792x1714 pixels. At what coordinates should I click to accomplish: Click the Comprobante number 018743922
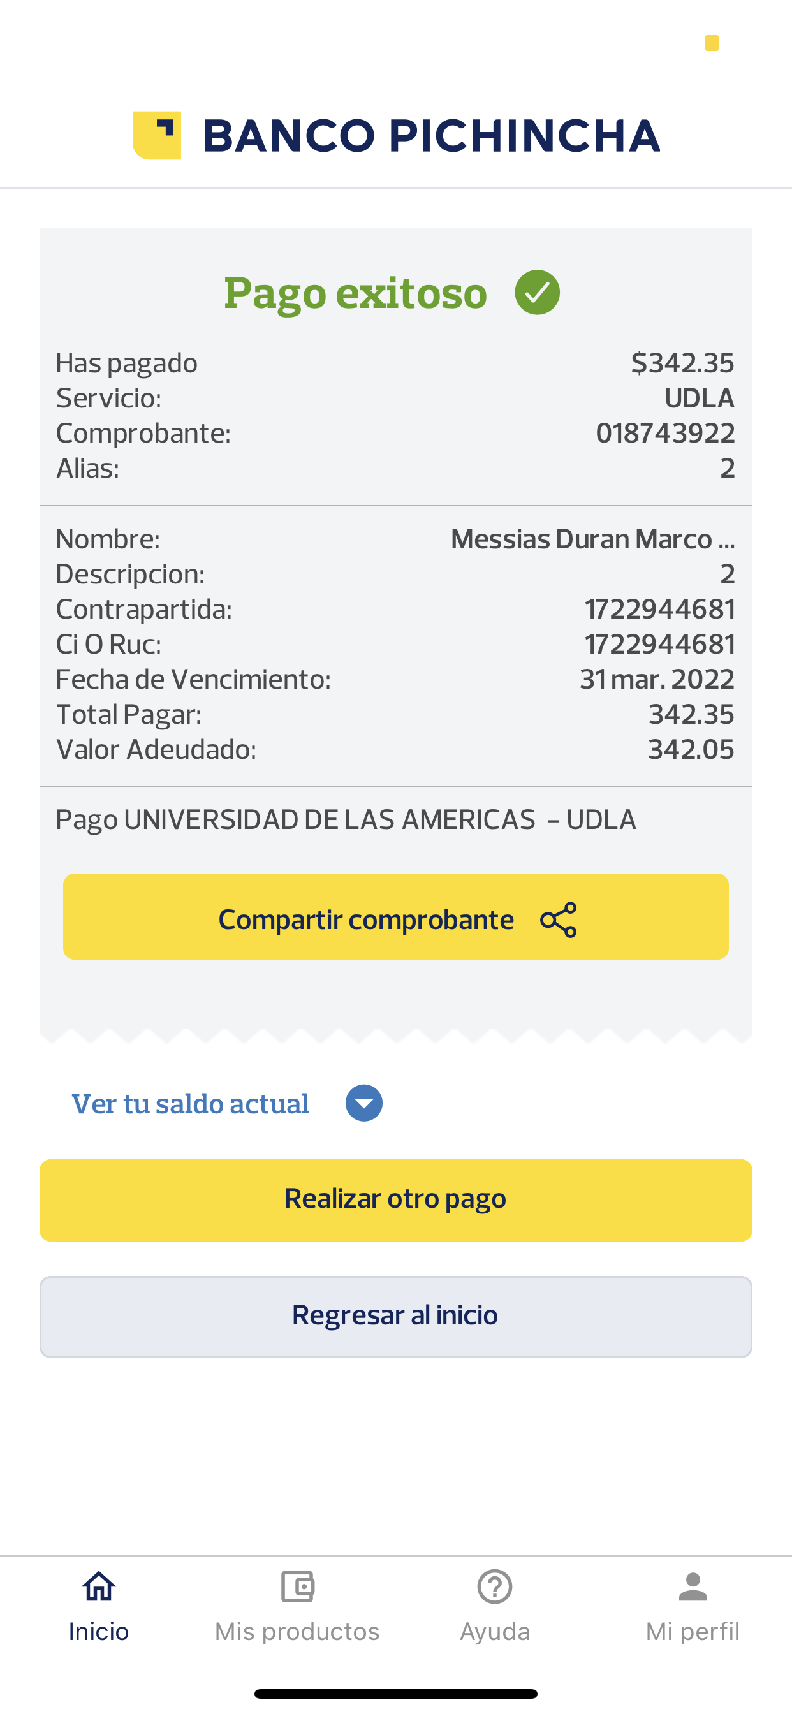click(x=665, y=433)
